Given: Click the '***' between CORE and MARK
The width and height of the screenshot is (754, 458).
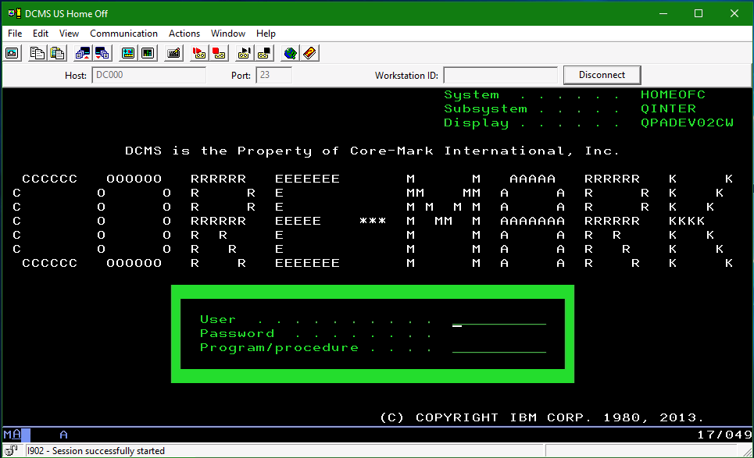Looking at the screenshot, I should pyautogui.click(x=373, y=221).
